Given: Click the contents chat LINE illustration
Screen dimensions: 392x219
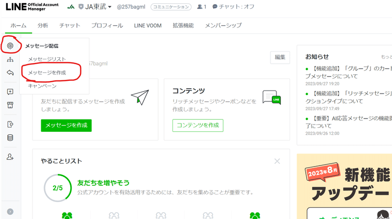Looking at the screenshot, I should pyautogui.click(x=271, y=97).
